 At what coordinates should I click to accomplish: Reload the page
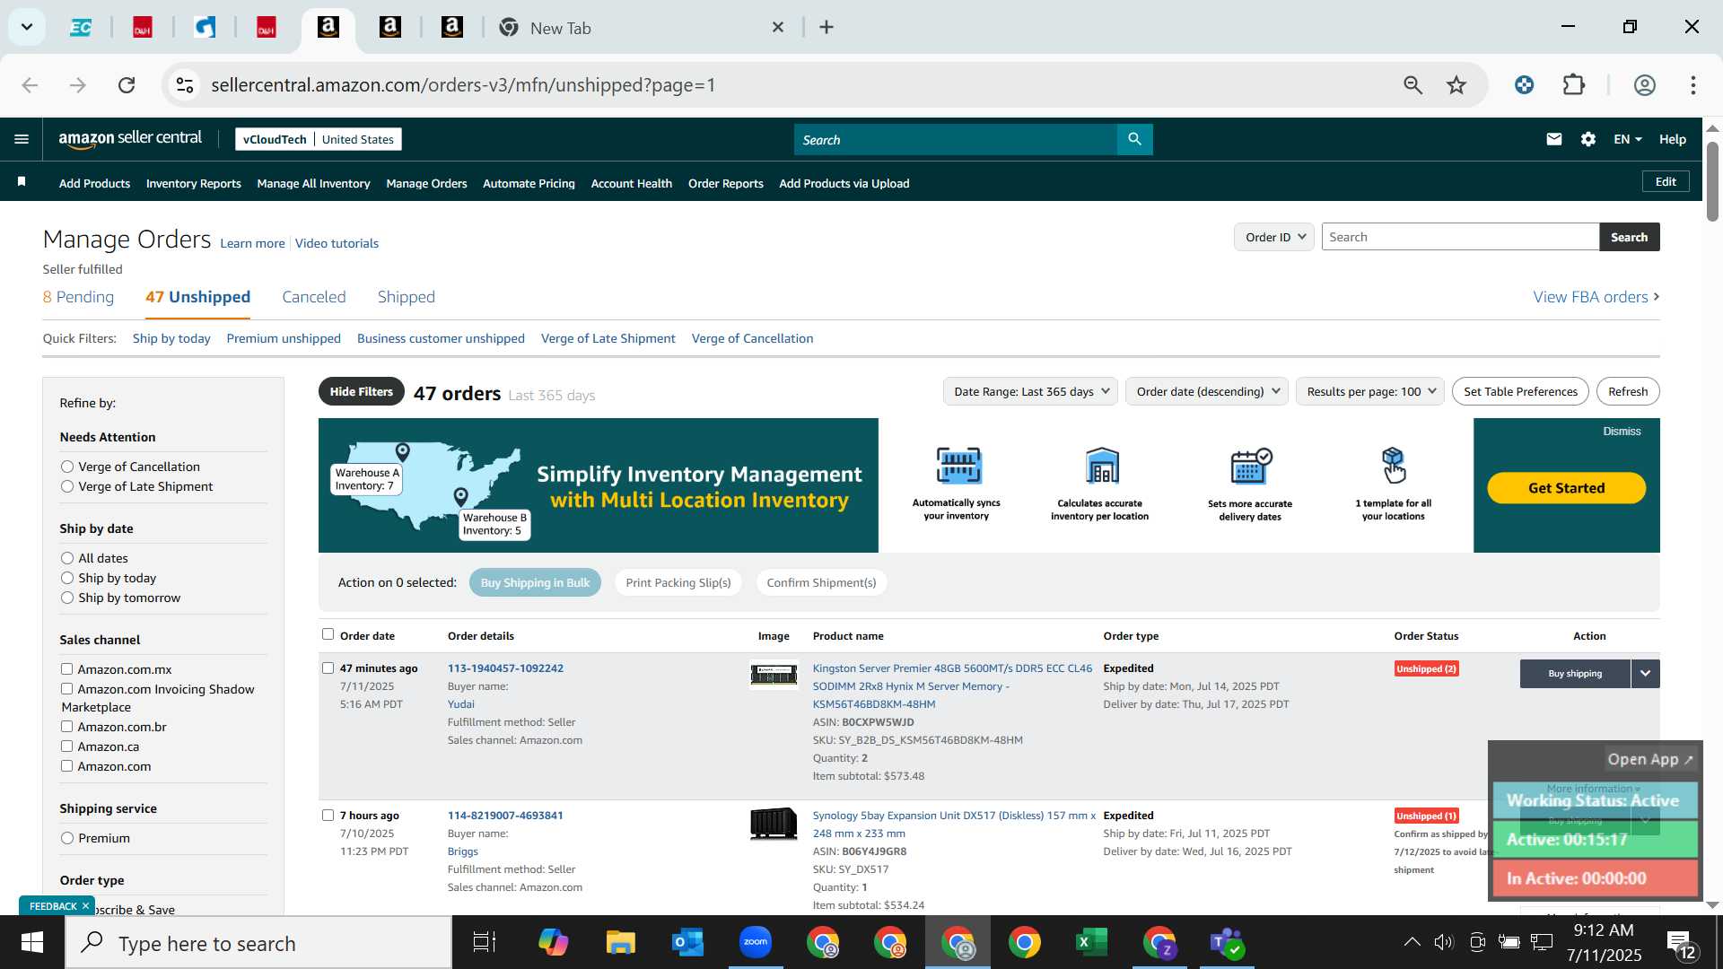[x=127, y=85]
